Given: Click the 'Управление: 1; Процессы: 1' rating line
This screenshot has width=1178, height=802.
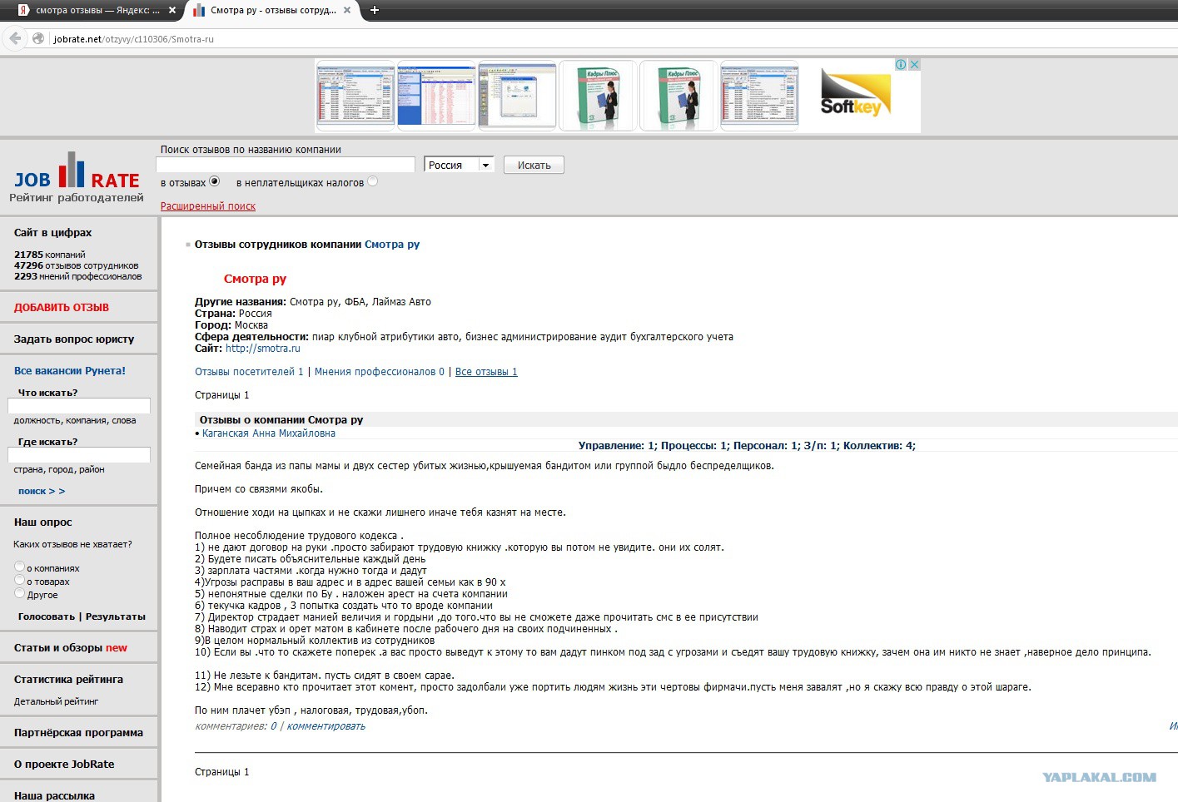Looking at the screenshot, I should (x=747, y=446).
